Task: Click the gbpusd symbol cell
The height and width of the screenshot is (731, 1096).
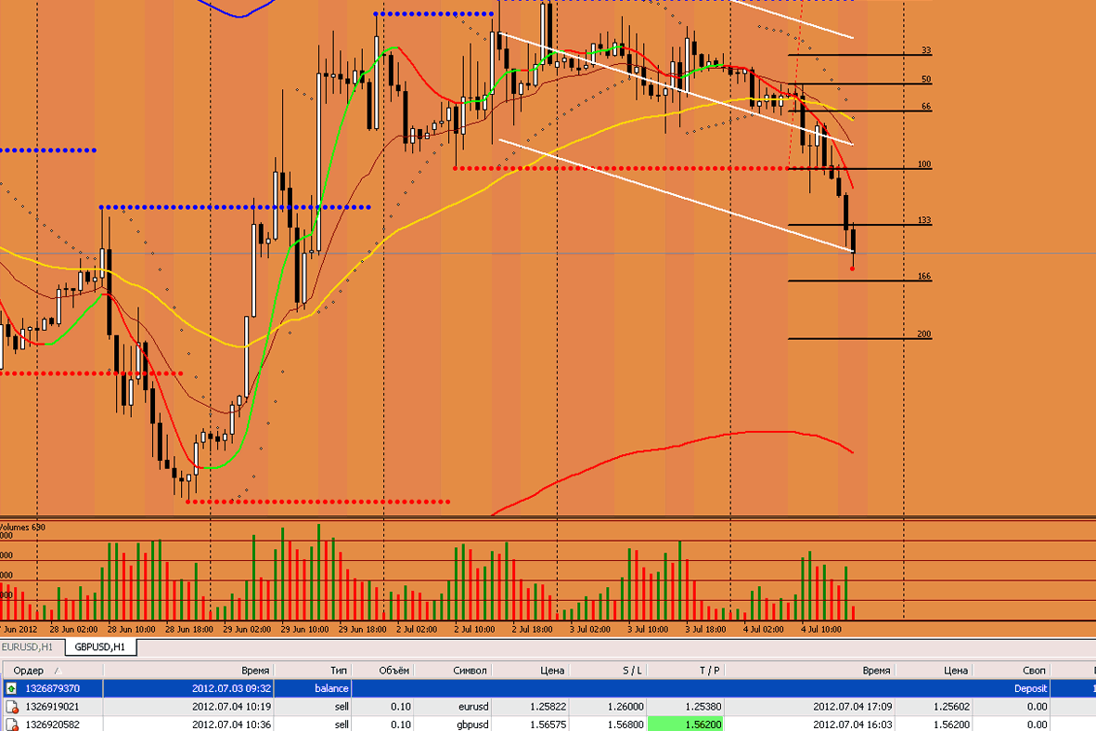Action: [x=472, y=724]
